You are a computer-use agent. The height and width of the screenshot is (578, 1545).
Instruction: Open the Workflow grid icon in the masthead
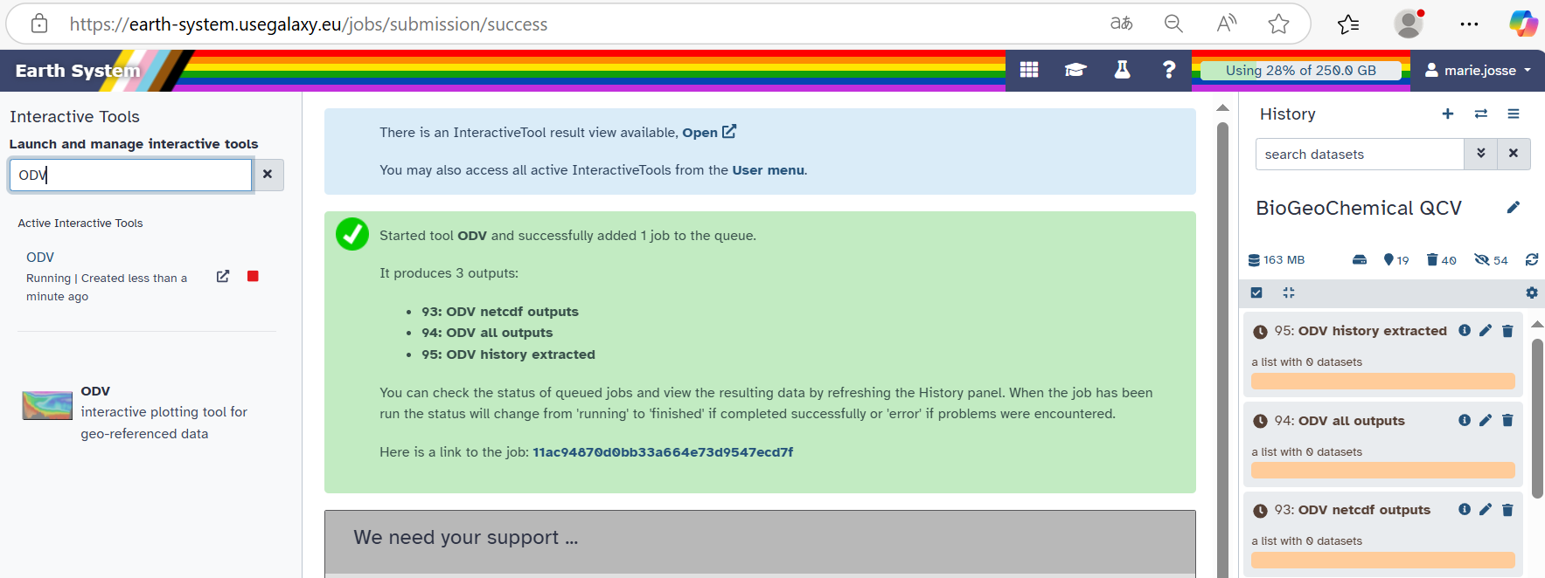pos(1029,70)
